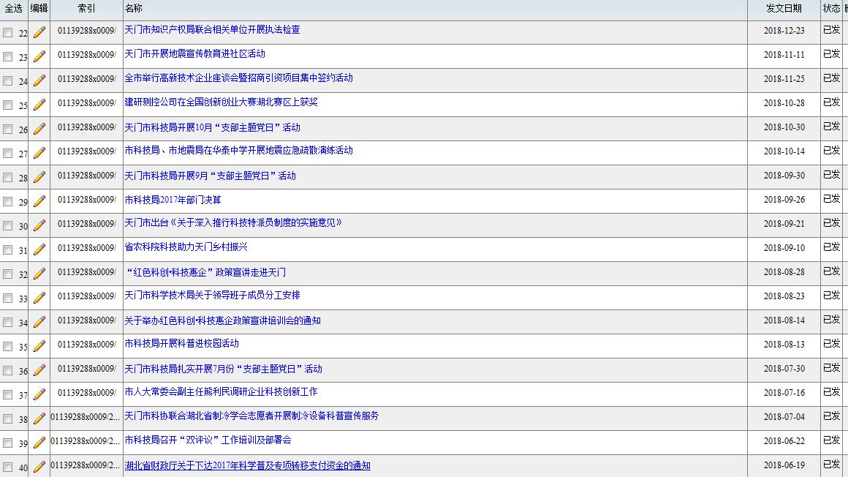Check the box next to row 35

coord(7,347)
